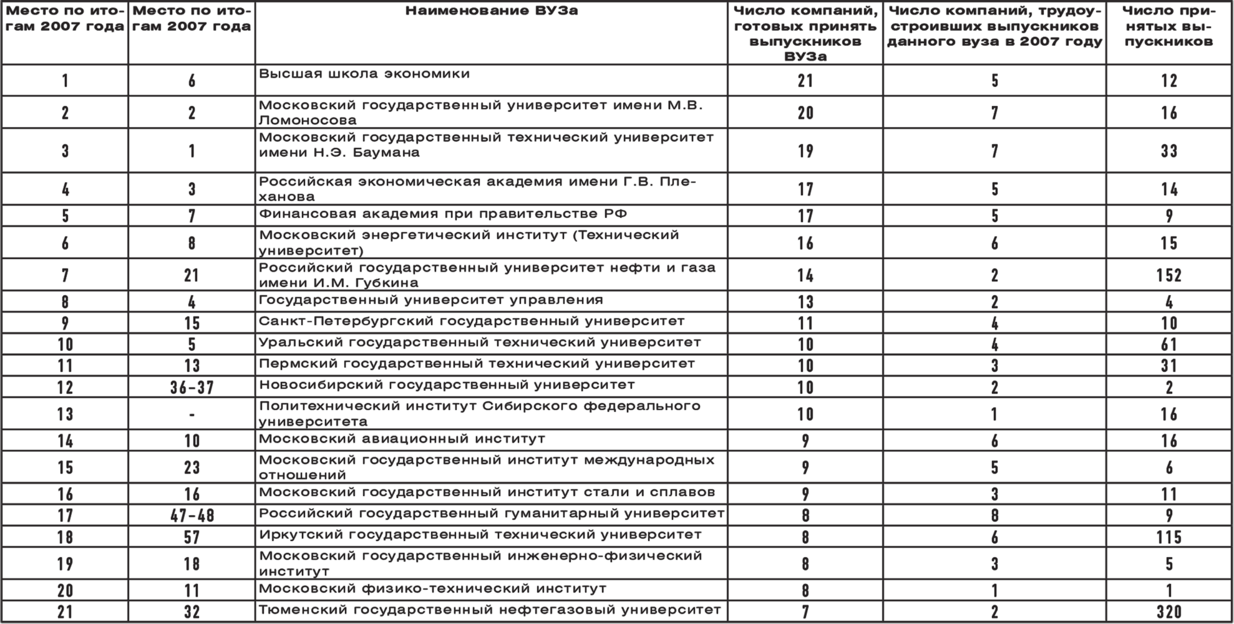Image resolution: width=1234 pixels, height=624 pixels.
Task: Select the 115 cell in Irkutsk row
Action: (x=1168, y=537)
